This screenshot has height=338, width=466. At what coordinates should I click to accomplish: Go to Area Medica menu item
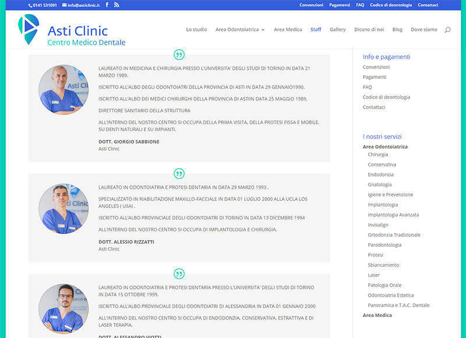click(x=288, y=30)
